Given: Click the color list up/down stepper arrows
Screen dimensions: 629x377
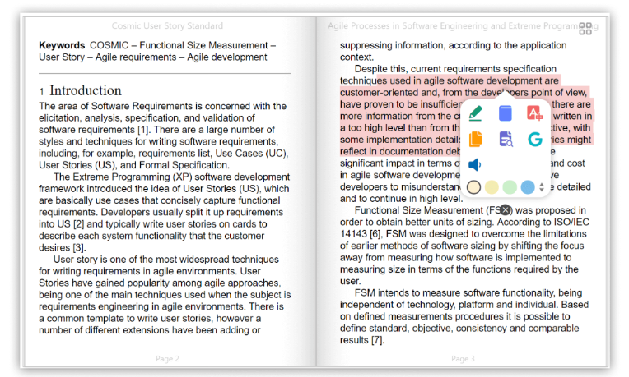Looking at the screenshot, I should tap(541, 187).
